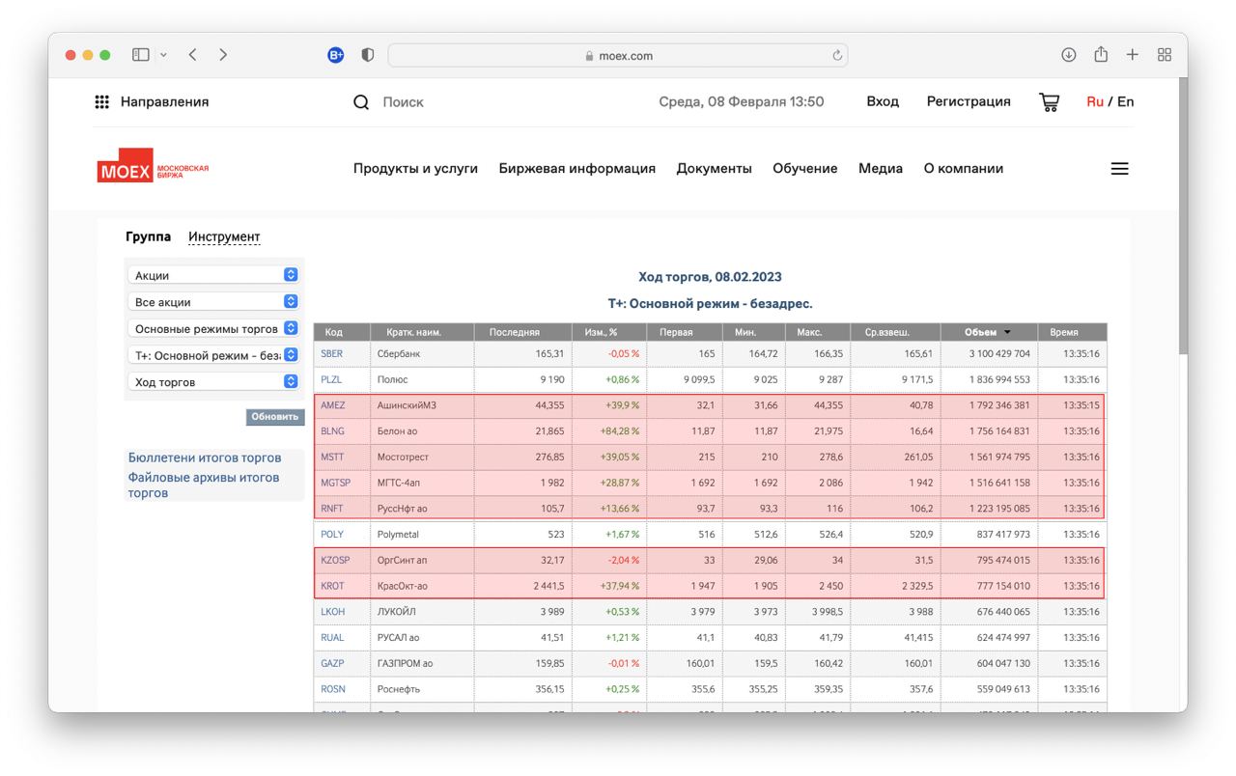
Task: Open SBER ticker link
Action: [331, 354]
